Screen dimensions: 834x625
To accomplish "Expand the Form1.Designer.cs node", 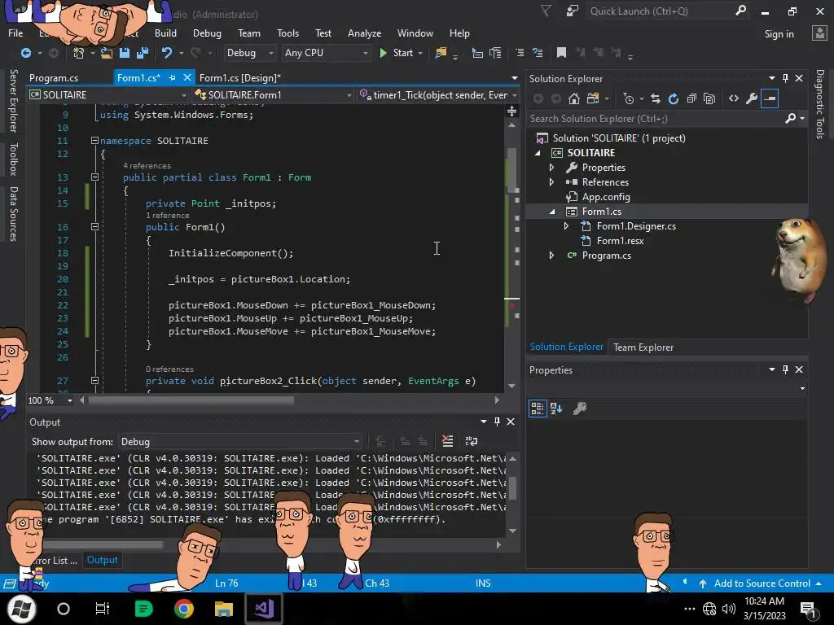I will pos(567,226).
